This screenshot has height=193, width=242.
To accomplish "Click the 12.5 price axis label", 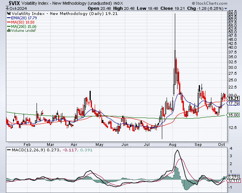I will tap(233, 127).
